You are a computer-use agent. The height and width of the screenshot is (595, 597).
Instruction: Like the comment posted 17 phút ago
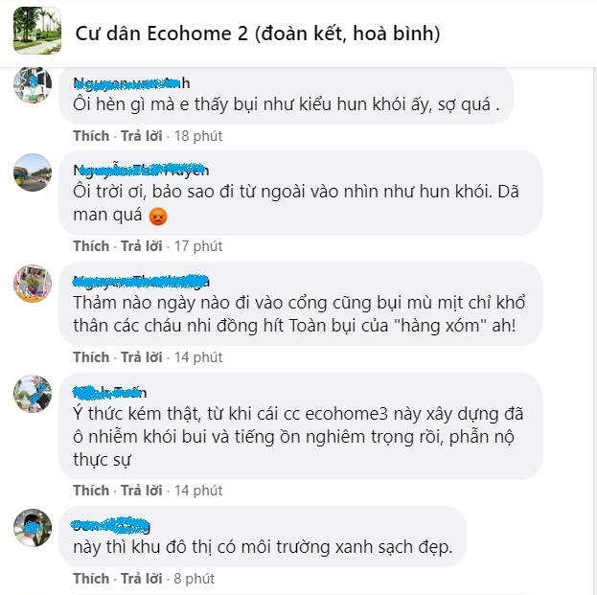pyautogui.click(x=91, y=246)
